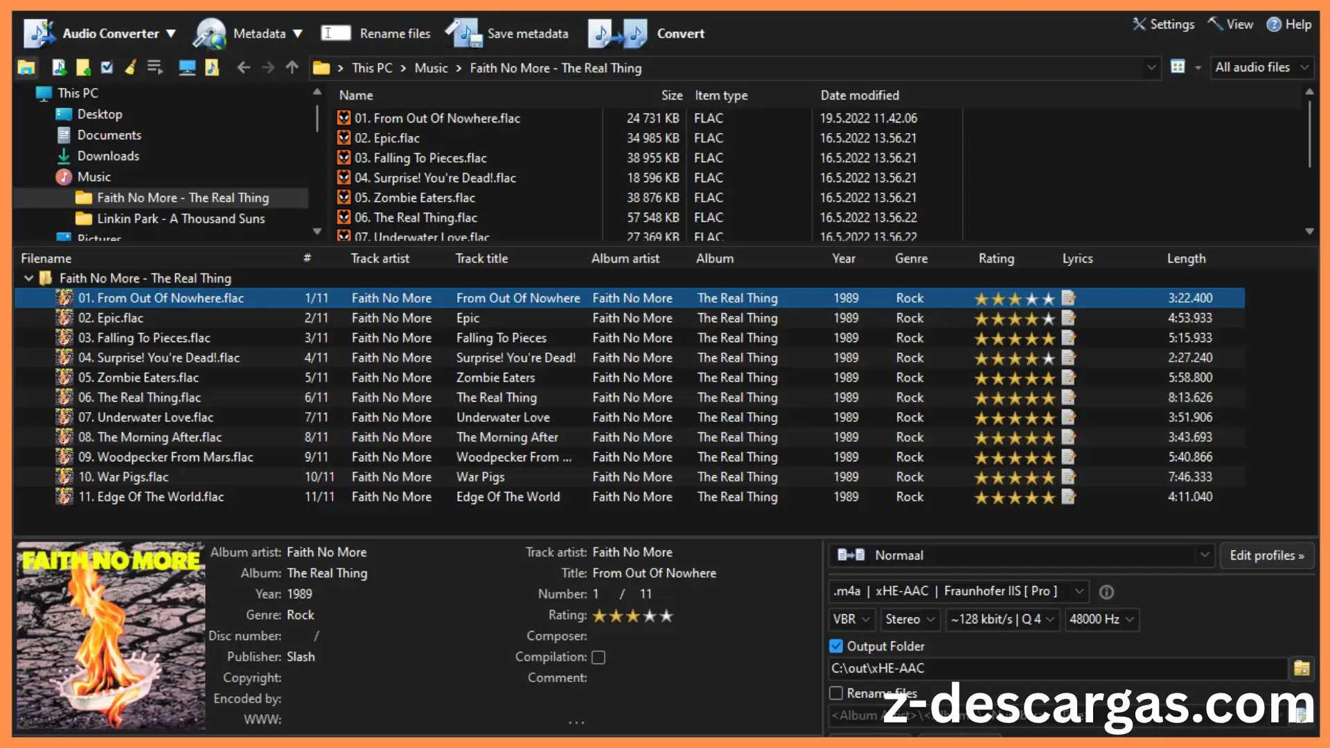Open the Audio Converter dropdown arrow
The image size is (1330, 748).
171,33
